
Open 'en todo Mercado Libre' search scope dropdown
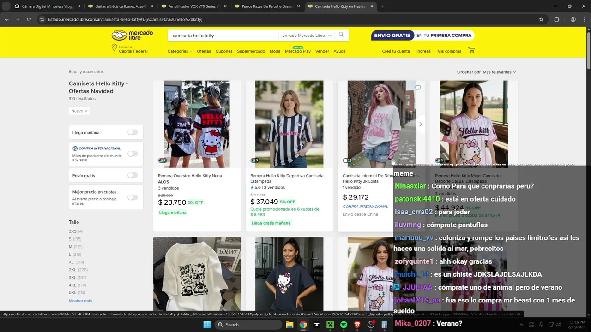click(308, 36)
